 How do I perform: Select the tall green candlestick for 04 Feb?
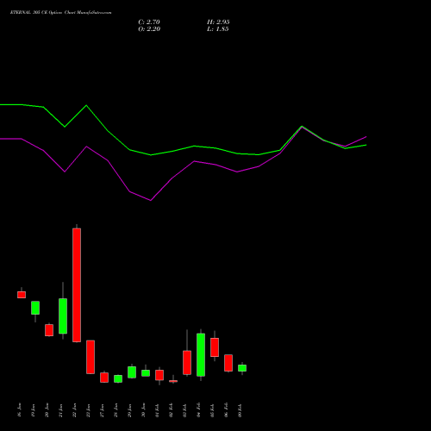pyautogui.click(x=201, y=355)
